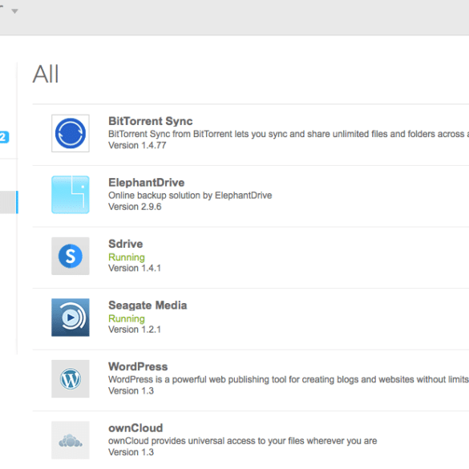The height and width of the screenshot is (469, 469).
Task: Select the text Version 1.4.77
Action: (x=137, y=145)
